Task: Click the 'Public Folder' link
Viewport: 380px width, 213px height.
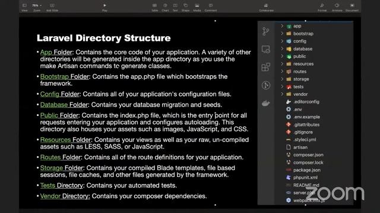Action: coord(59,115)
